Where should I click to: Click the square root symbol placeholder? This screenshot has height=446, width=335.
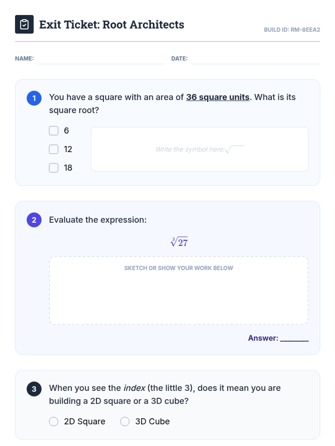click(x=235, y=149)
